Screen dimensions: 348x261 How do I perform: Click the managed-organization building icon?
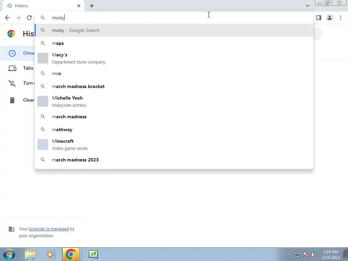click(x=12, y=229)
